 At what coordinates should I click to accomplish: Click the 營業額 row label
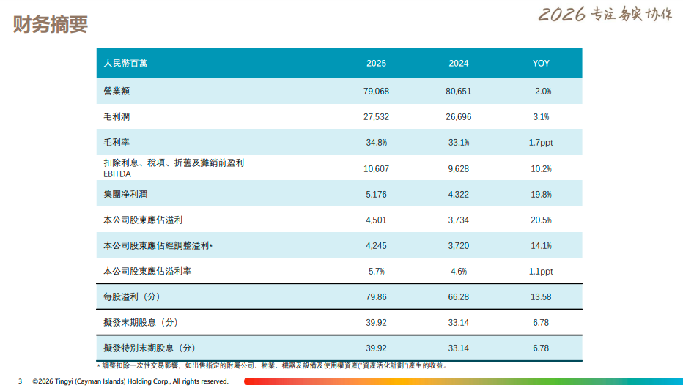[x=117, y=91]
